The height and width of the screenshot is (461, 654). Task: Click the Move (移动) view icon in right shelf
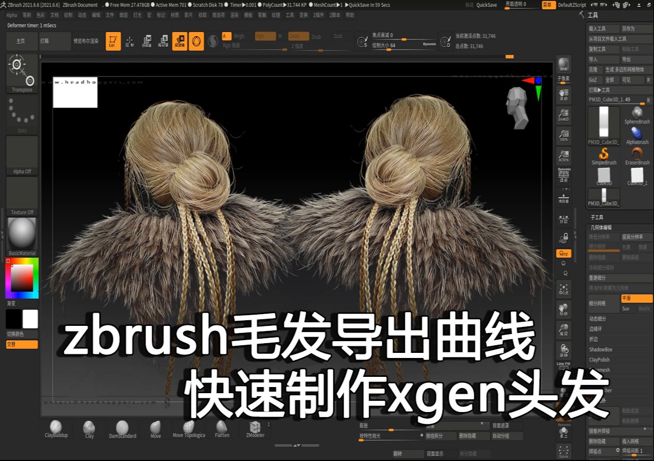tap(564, 310)
